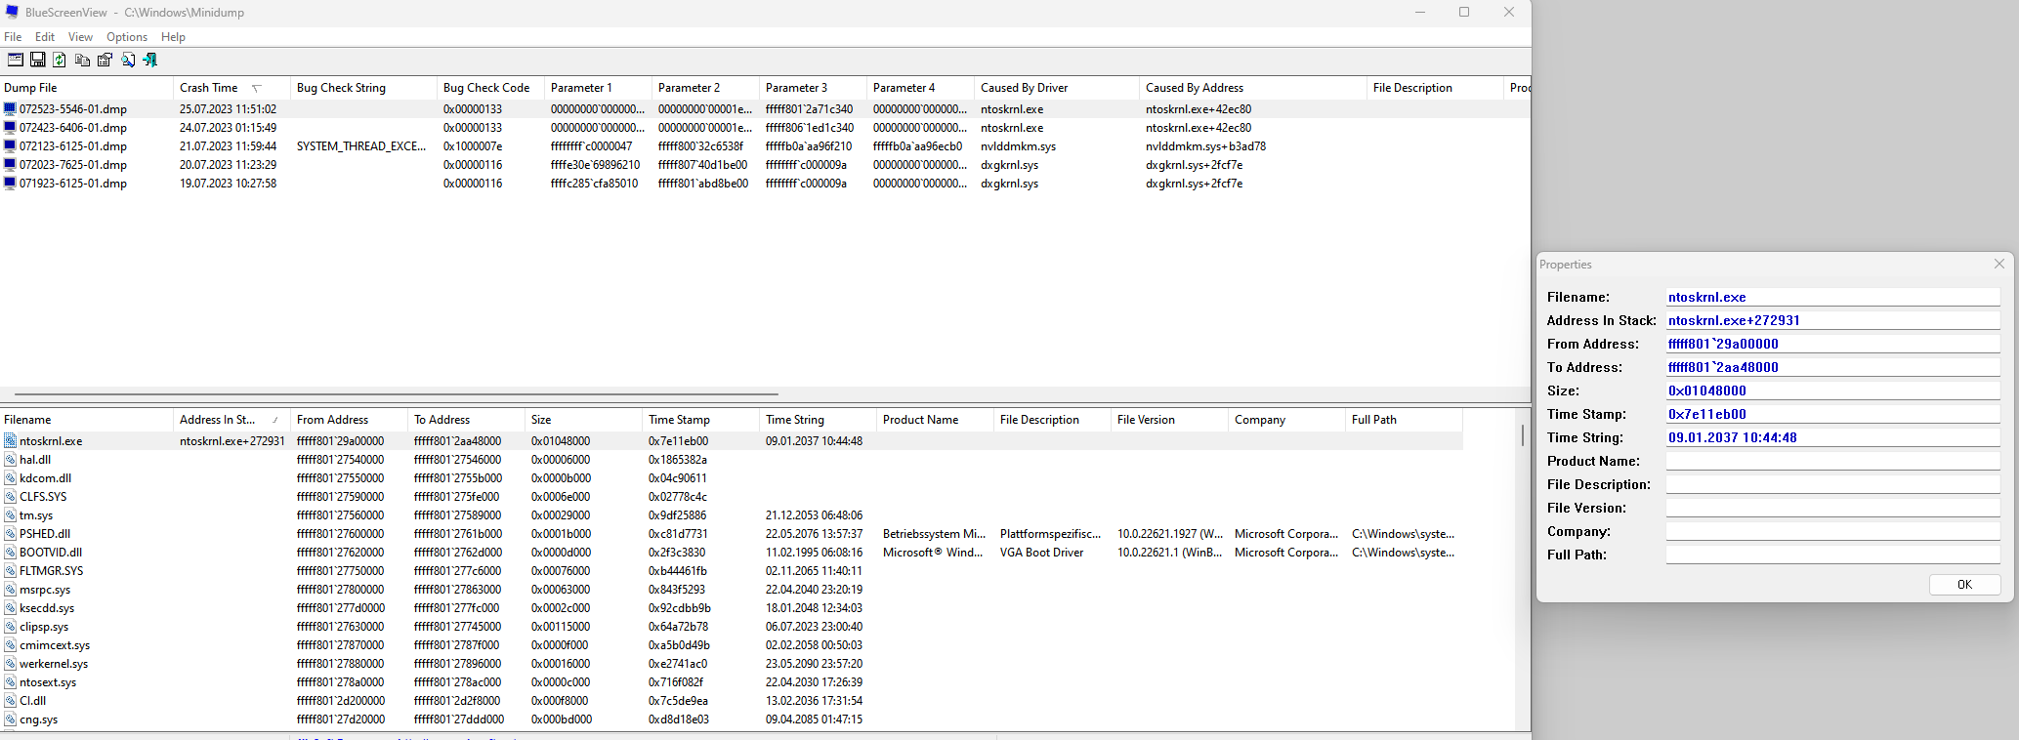The height and width of the screenshot is (740, 2019).
Task: Click the file icon beside CLFS.SYS
Action: (x=11, y=497)
